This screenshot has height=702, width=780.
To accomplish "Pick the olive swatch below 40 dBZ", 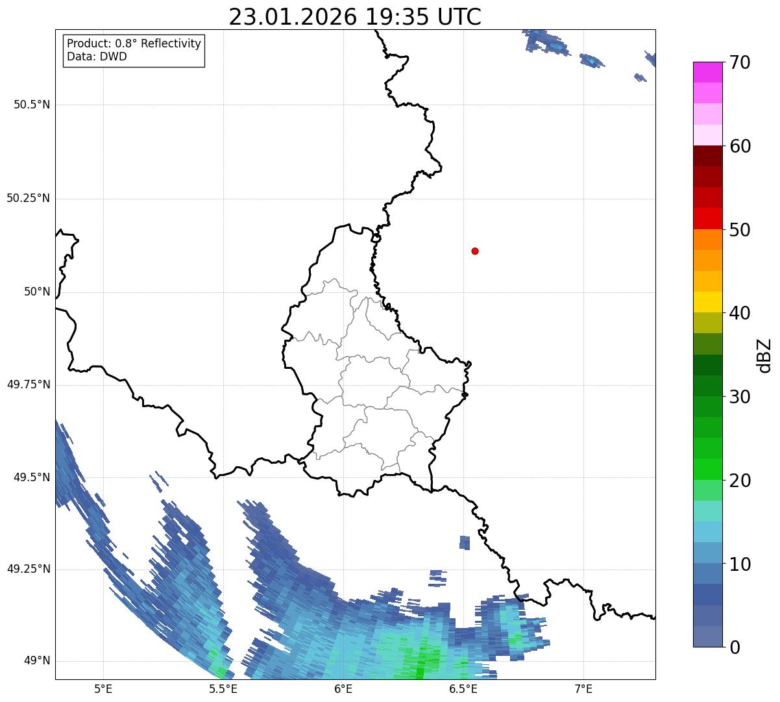I will pos(707,323).
